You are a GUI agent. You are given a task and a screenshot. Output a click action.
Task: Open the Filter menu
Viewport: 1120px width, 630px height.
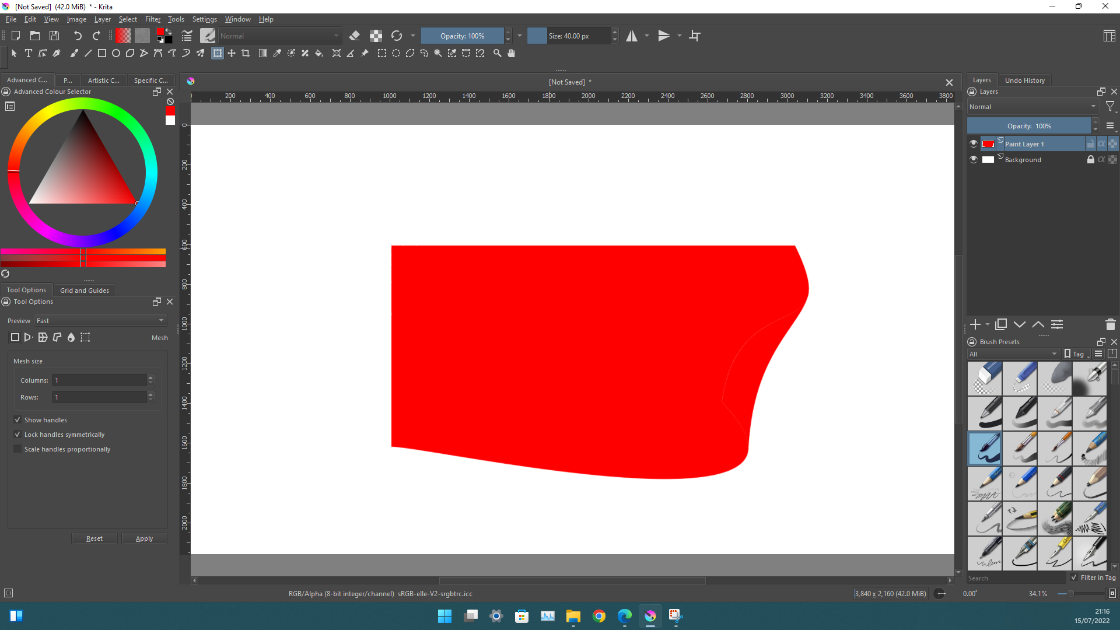(152, 19)
